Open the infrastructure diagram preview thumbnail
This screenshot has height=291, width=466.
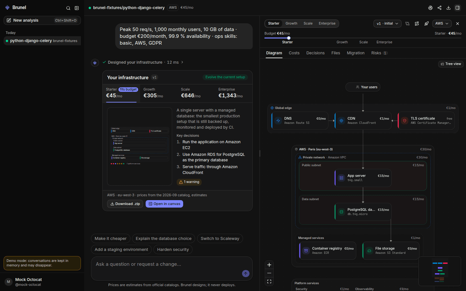pyautogui.click(x=139, y=146)
